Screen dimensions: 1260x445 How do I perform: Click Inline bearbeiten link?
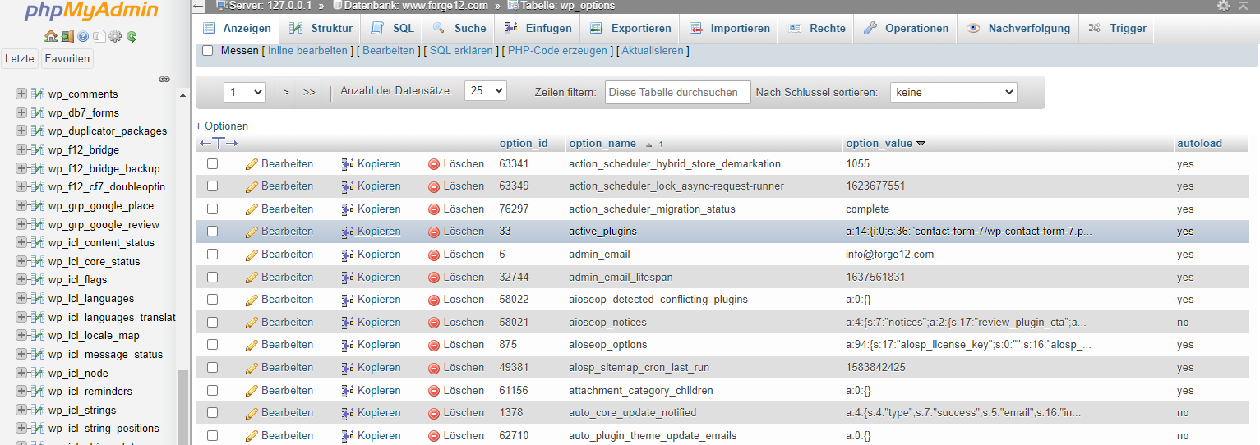coord(307,51)
